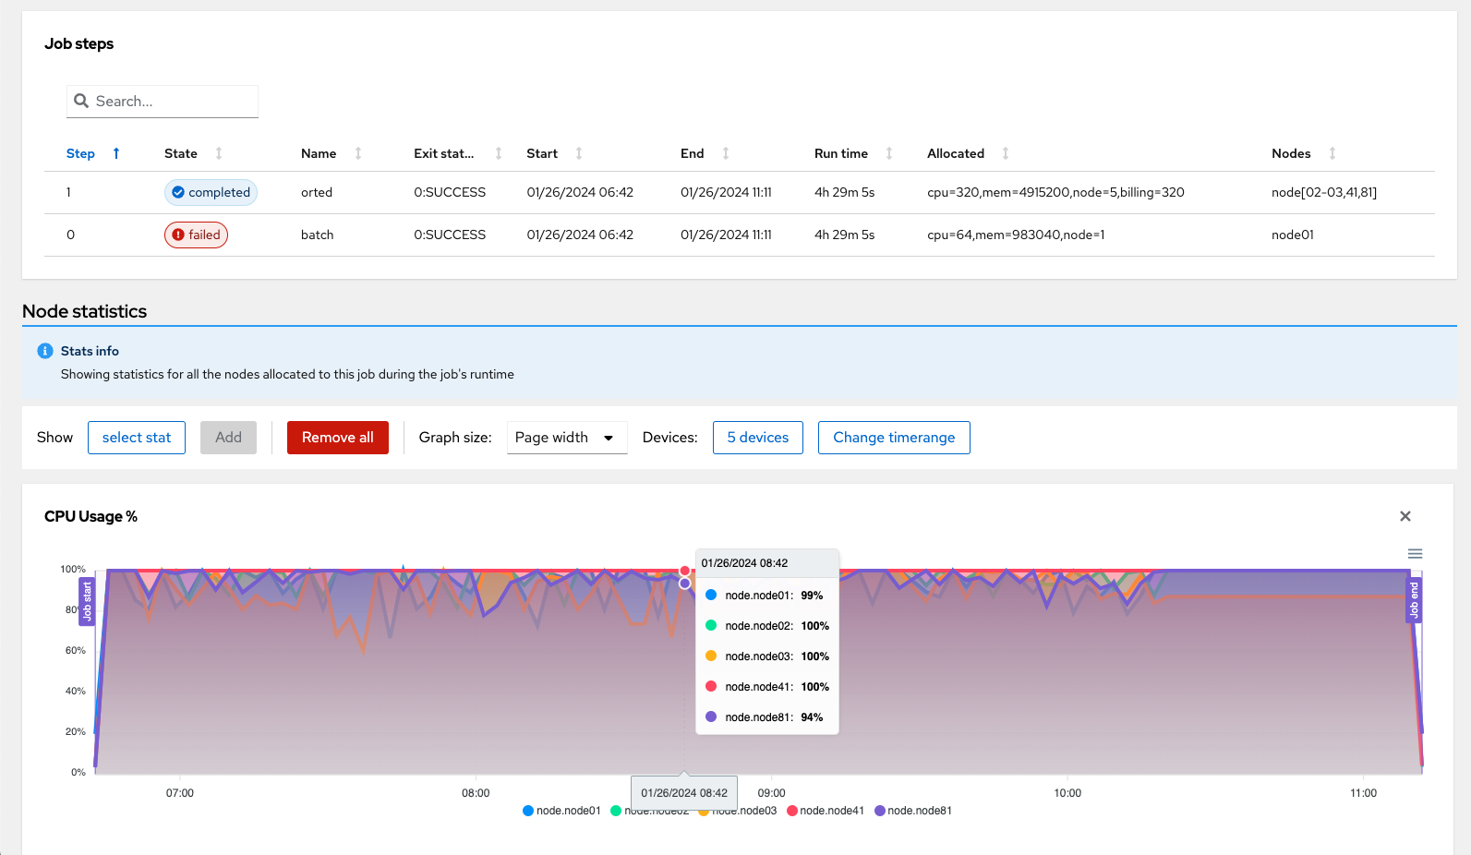The width and height of the screenshot is (1471, 855).
Task: Close the CPU Usage % graph
Action: (1405, 516)
